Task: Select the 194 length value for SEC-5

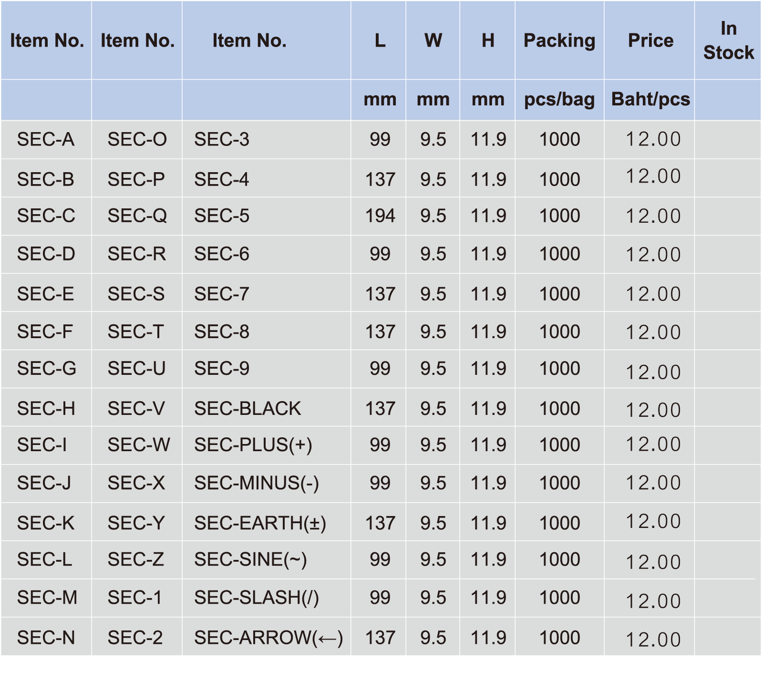Action: pos(380,216)
